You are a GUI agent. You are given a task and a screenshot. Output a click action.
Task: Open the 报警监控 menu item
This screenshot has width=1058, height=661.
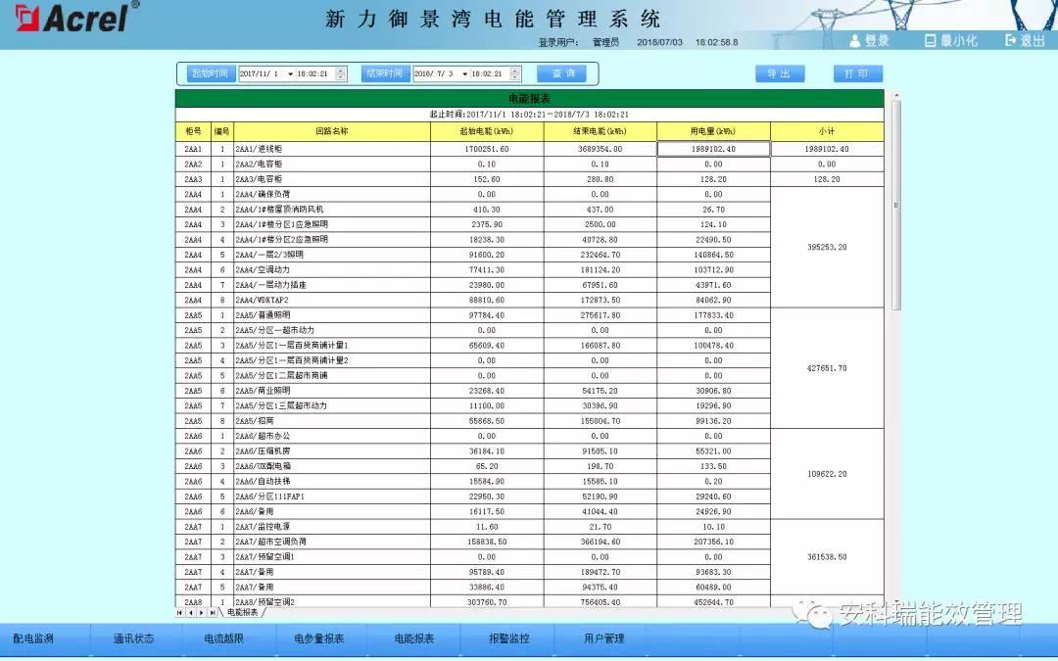(508, 638)
